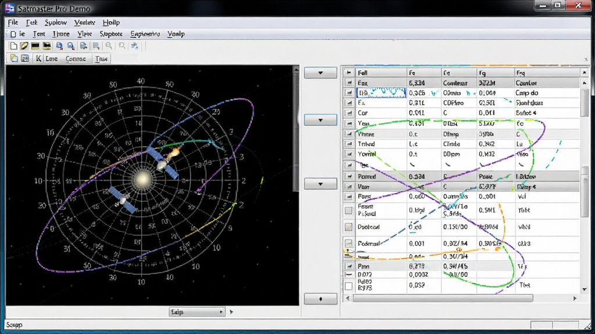Click the 'Cap do' cell in the table
The height and width of the screenshot is (334, 595).
(x=547, y=93)
